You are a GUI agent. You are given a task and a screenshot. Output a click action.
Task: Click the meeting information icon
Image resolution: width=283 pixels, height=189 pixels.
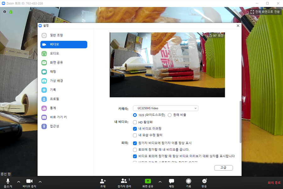click(x=5, y=12)
